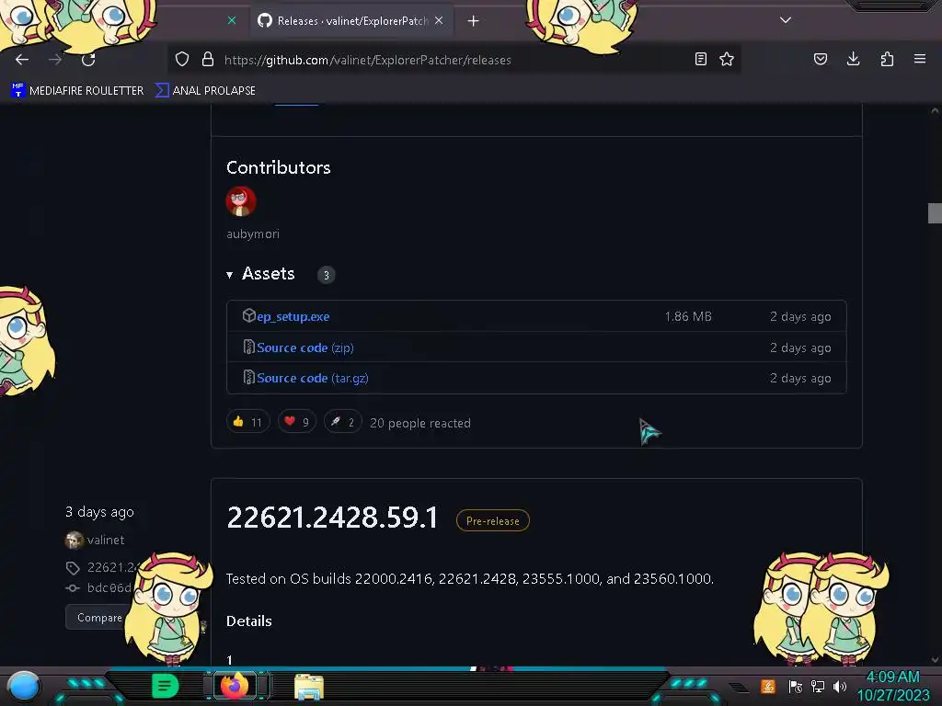This screenshot has width=942, height=706.
Task: Switch to Firefox in the taskbar
Action: 235,685
